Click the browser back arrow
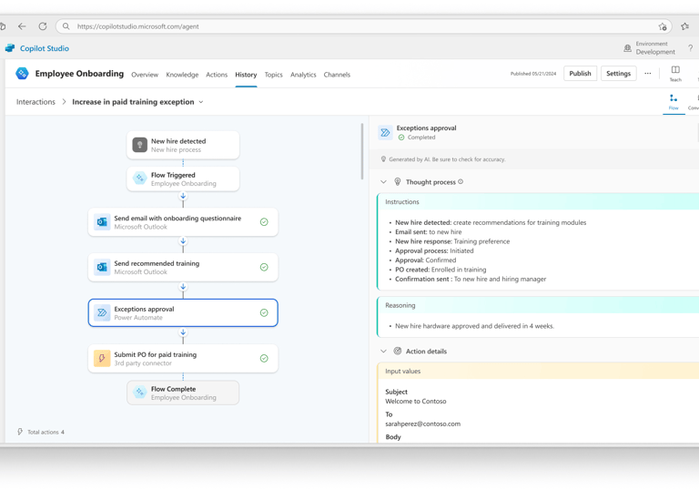Viewport: 699px width, 490px height. (x=22, y=26)
